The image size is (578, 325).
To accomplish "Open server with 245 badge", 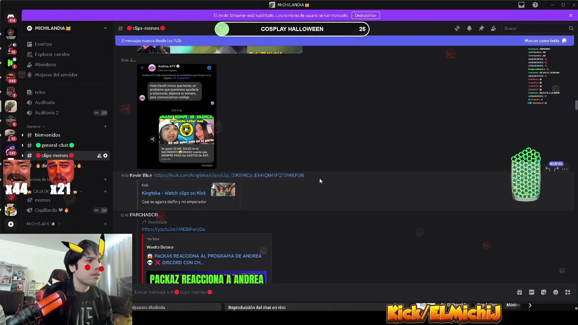I will 11,77.
